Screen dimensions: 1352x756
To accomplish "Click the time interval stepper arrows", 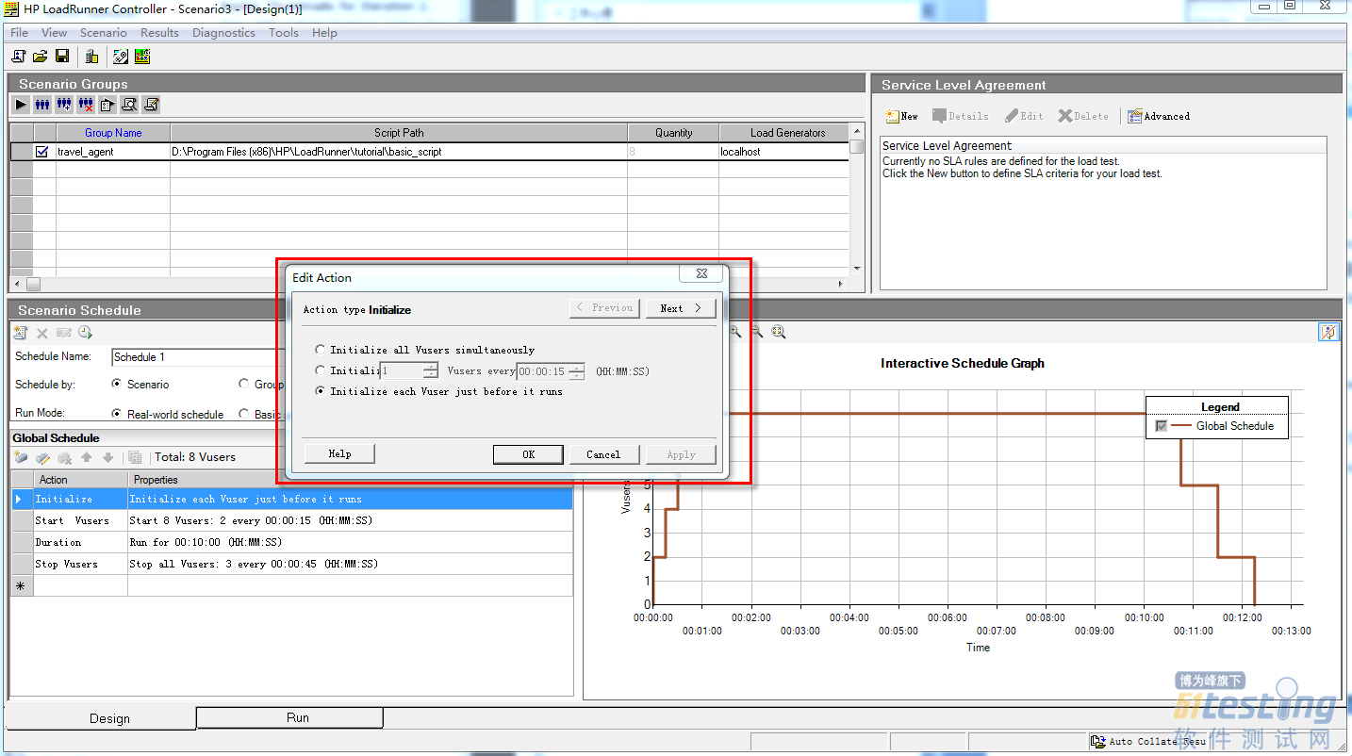I will pos(577,371).
